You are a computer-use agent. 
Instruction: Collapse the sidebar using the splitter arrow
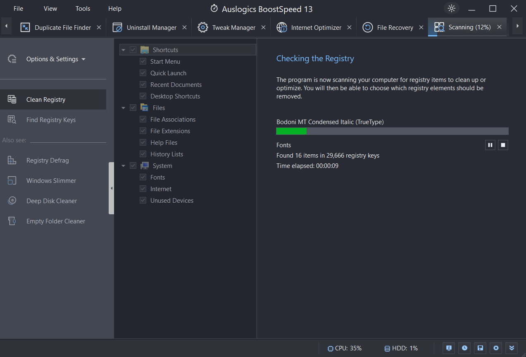[111, 188]
